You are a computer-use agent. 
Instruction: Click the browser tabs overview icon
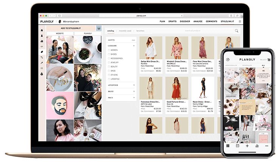[x=237, y=16]
